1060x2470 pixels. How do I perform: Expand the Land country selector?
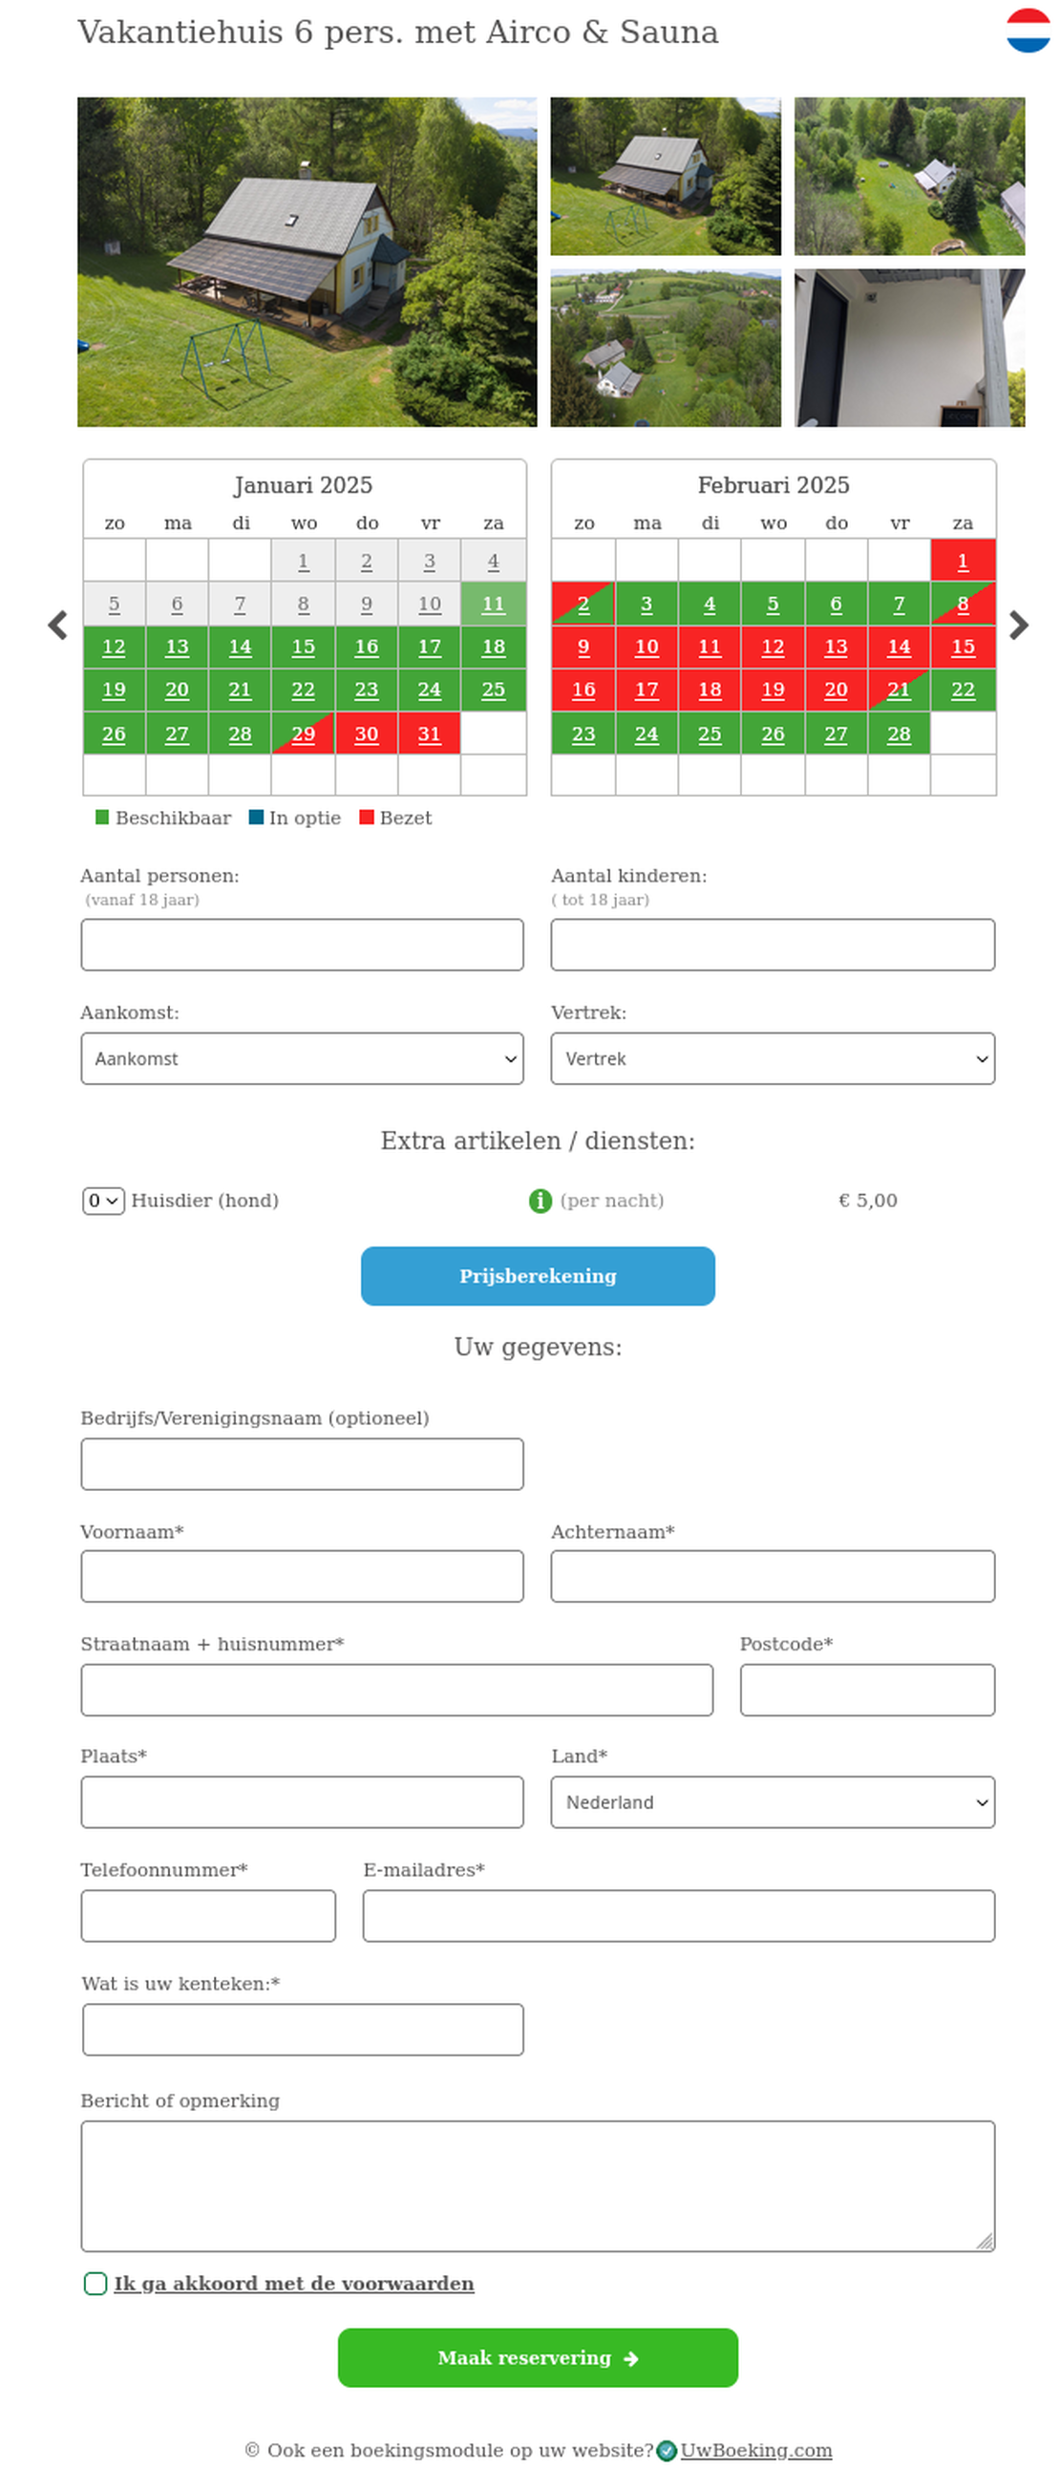[x=773, y=1801]
